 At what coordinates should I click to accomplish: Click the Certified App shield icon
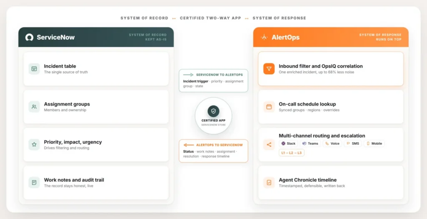point(213,111)
